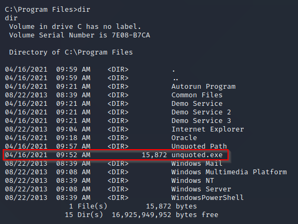Click the 'unquoted.exe' file name
Image resolution: width=298 pixels, height=224 pixels.
click(197, 155)
